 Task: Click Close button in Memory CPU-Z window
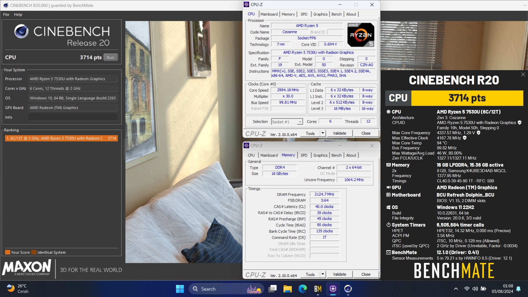coord(366,274)
